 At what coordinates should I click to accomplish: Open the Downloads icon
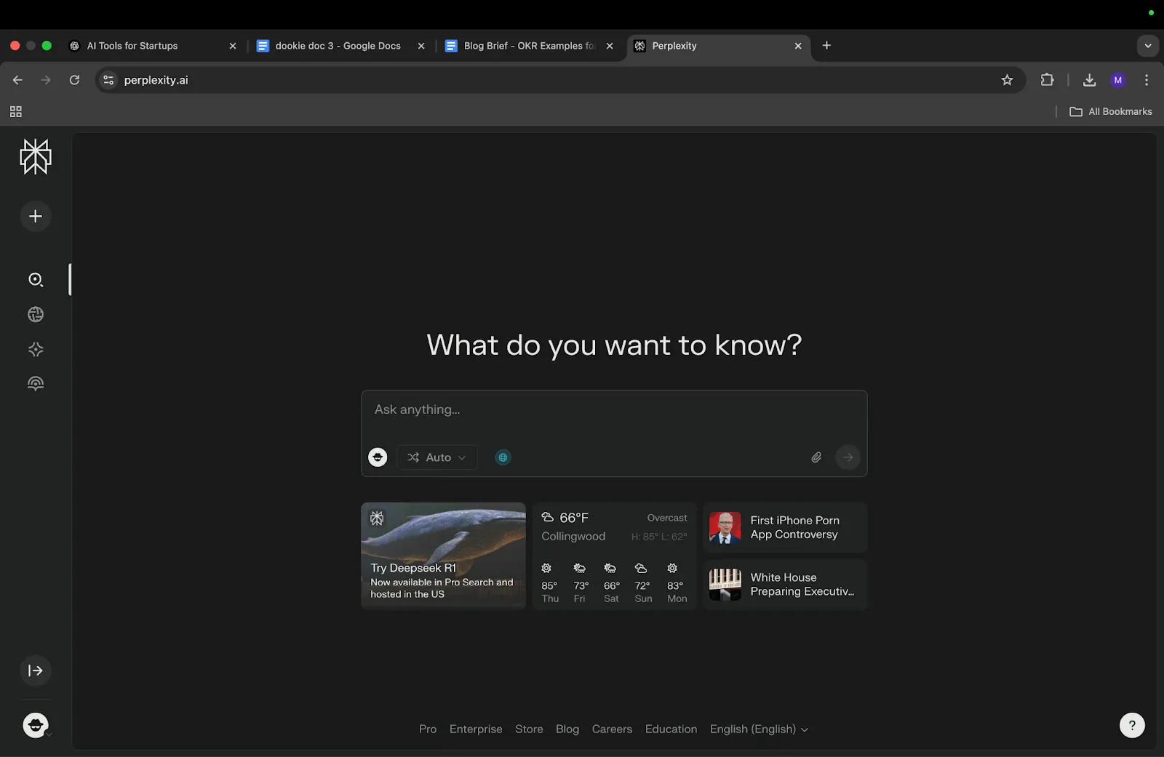point(1089,80)
